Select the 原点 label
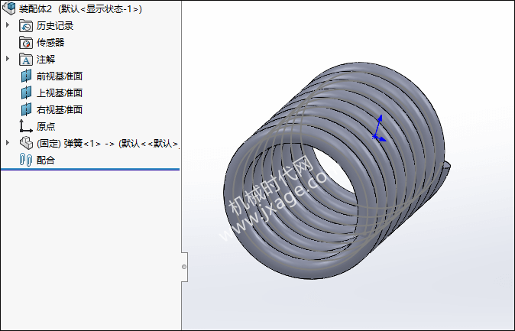The image size is (515, 331). [x=46, y=126]
